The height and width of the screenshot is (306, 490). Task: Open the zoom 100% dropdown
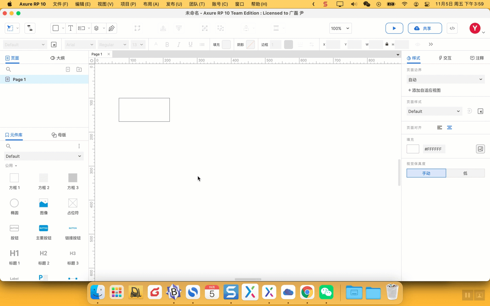340,28
